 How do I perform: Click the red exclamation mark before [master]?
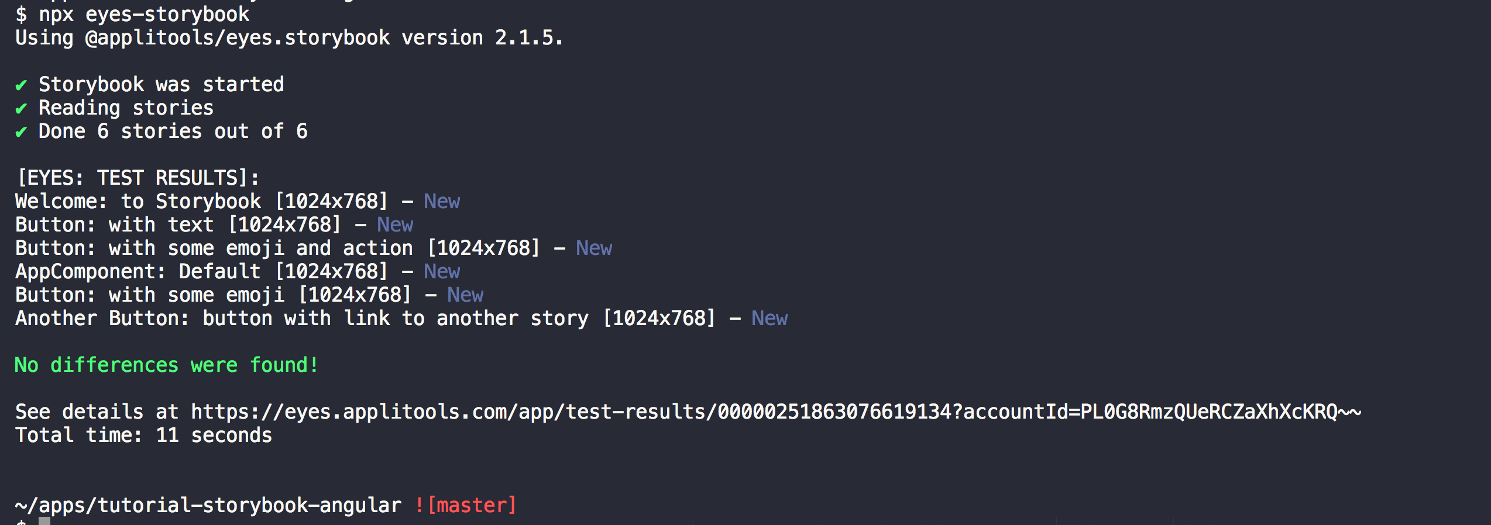(419, 505)
